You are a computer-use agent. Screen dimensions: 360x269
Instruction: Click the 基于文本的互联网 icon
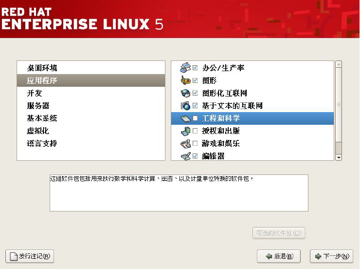pos(185,106)
